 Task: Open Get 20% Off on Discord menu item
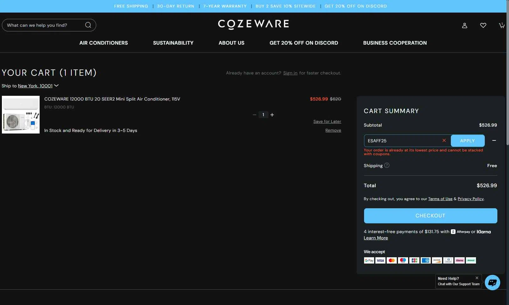(x=304, y=43)
